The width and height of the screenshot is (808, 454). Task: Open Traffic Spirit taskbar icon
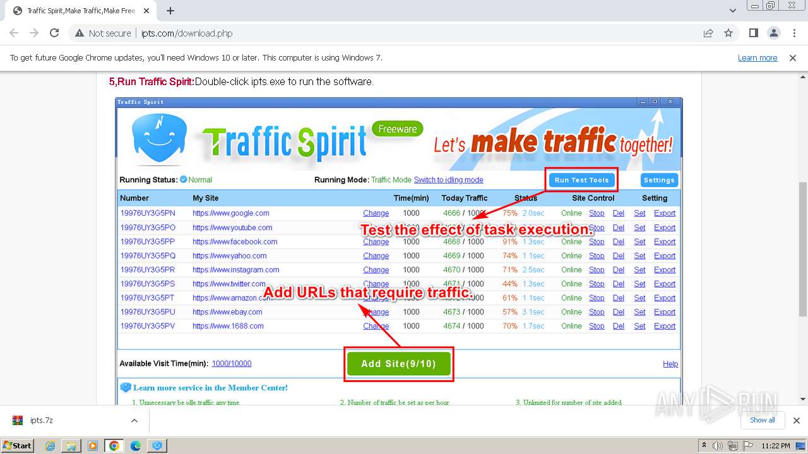click(x=157, y=445)
